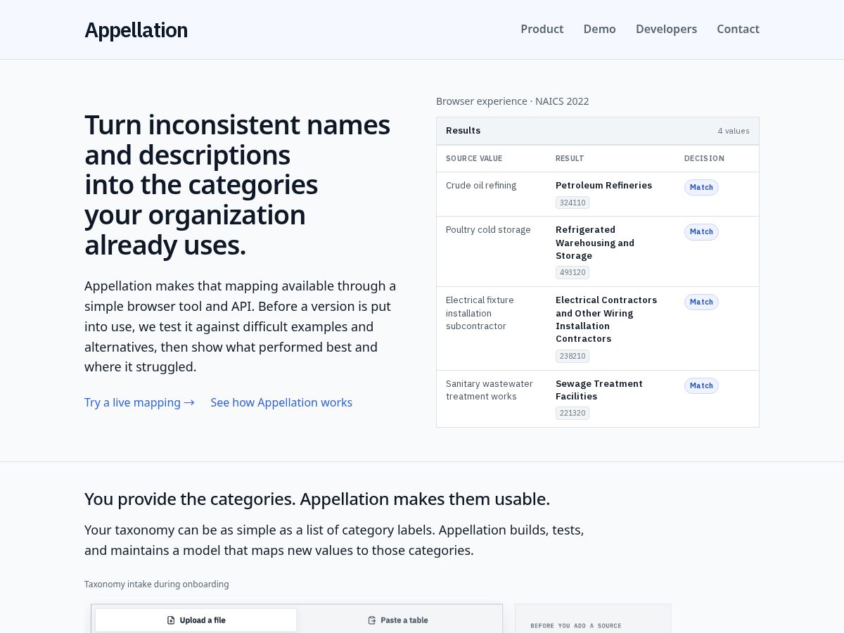Click code 221320

coord(573,413)
